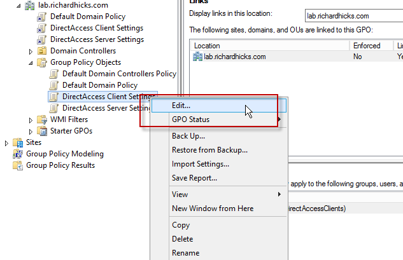Click the WMI Filters folder icon
This screenshot has width=403, height=260.
click(x=42, y=120)
